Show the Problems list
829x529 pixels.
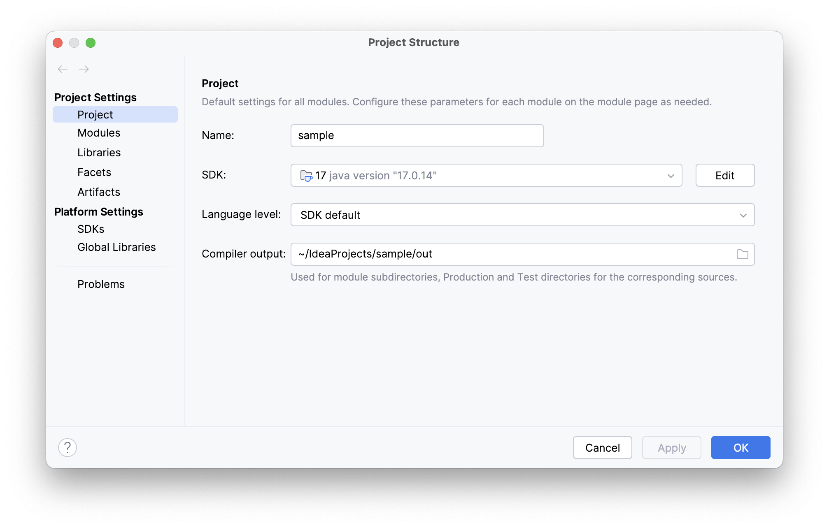pos(101,284)
